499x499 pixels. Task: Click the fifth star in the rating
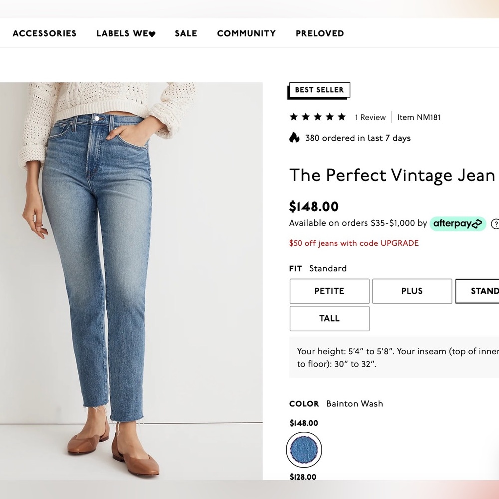341,117
